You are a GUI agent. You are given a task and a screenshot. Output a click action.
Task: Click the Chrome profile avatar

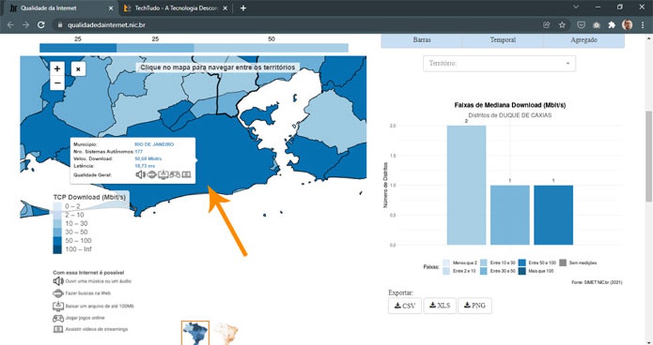tap(627, 25)
